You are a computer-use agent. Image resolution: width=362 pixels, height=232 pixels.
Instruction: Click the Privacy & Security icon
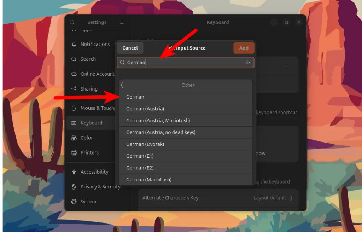coord(74,186)
